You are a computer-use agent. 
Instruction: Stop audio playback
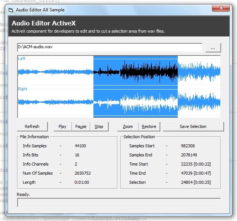(99, 126)
